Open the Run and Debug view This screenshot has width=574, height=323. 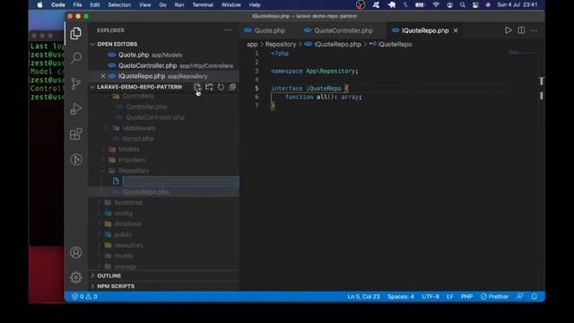click(75, 109)
